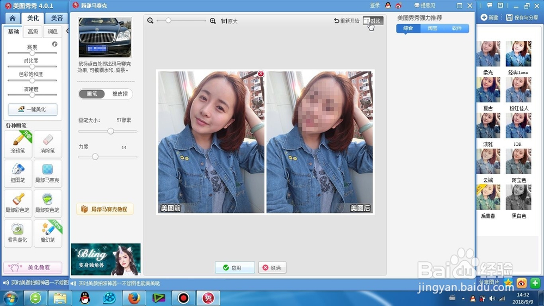
Task: Select the 消除笔 eraser tool
Action: click(x=48, y=144)
